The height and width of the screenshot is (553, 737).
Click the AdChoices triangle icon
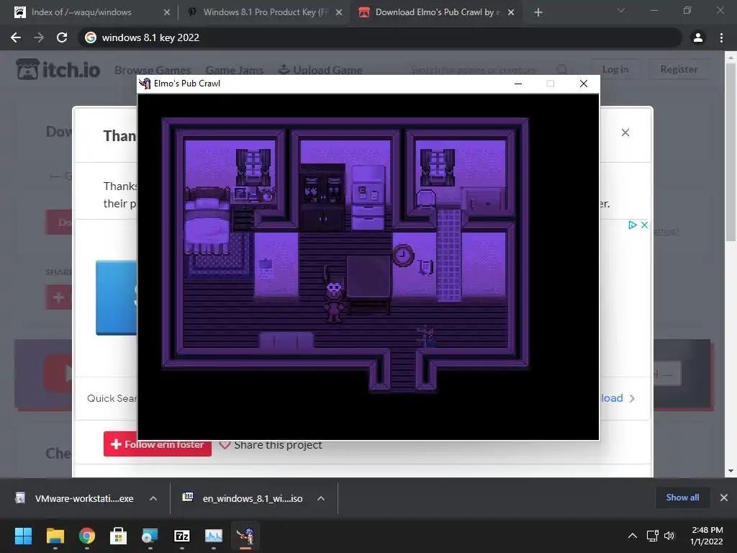633,225
